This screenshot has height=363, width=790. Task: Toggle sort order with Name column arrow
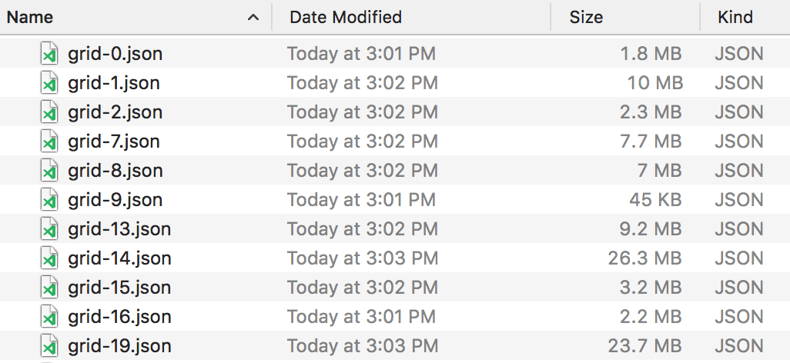click(253, 17)
